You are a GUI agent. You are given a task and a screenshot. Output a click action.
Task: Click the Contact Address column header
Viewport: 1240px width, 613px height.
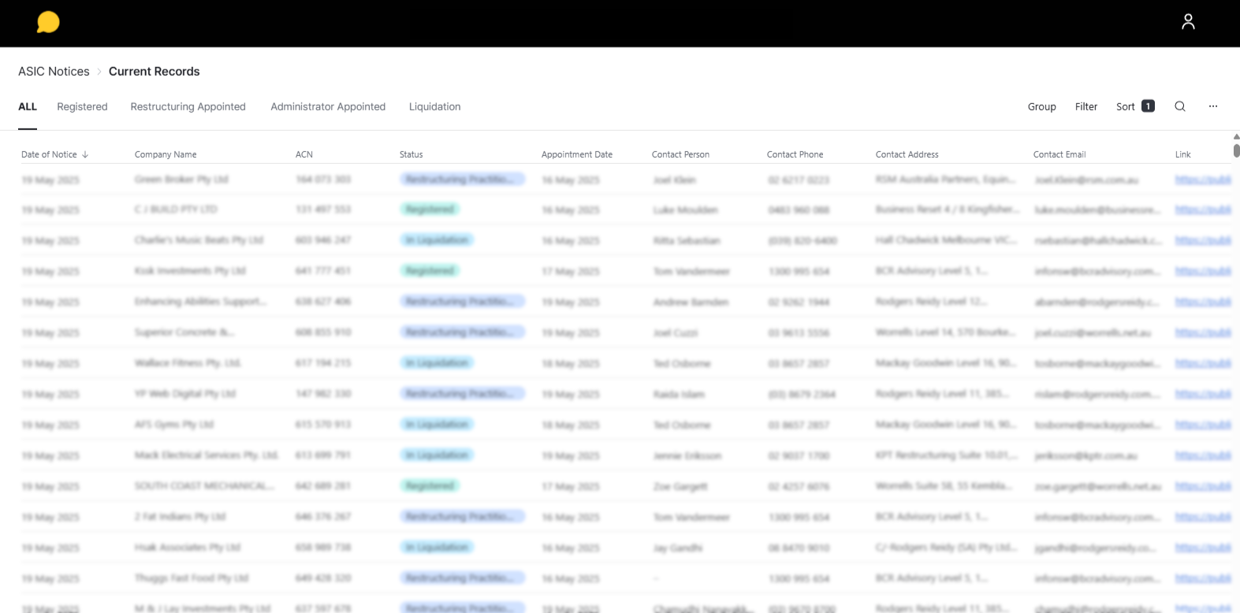click(x=907, y=154)
